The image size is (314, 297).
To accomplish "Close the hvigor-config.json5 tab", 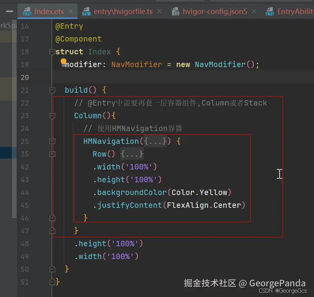I will [254, 11].
